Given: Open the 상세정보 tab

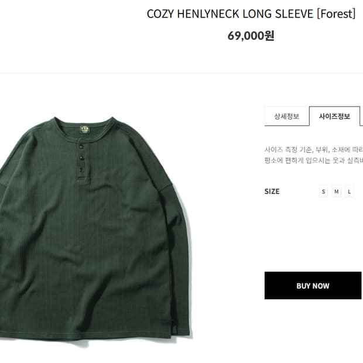Looking at the screenshot, I should [287, 116].
